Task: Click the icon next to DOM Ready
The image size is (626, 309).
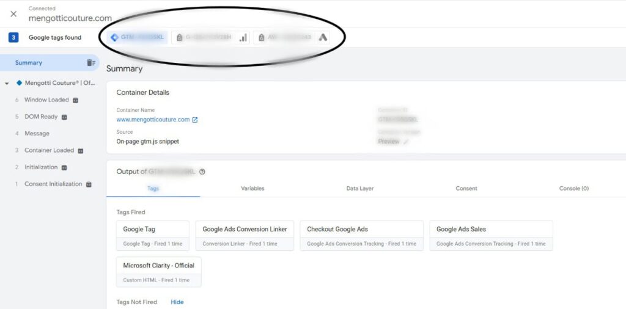Action: tap(64, 117)
